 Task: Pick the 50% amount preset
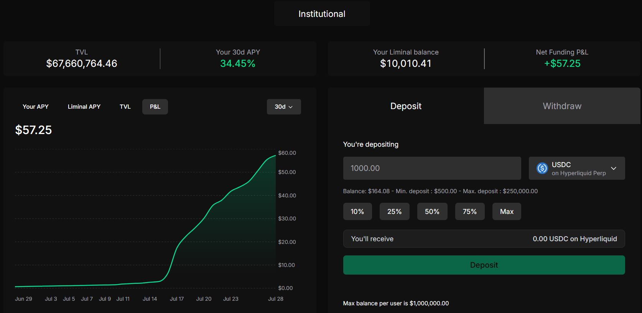coord(432,212)
